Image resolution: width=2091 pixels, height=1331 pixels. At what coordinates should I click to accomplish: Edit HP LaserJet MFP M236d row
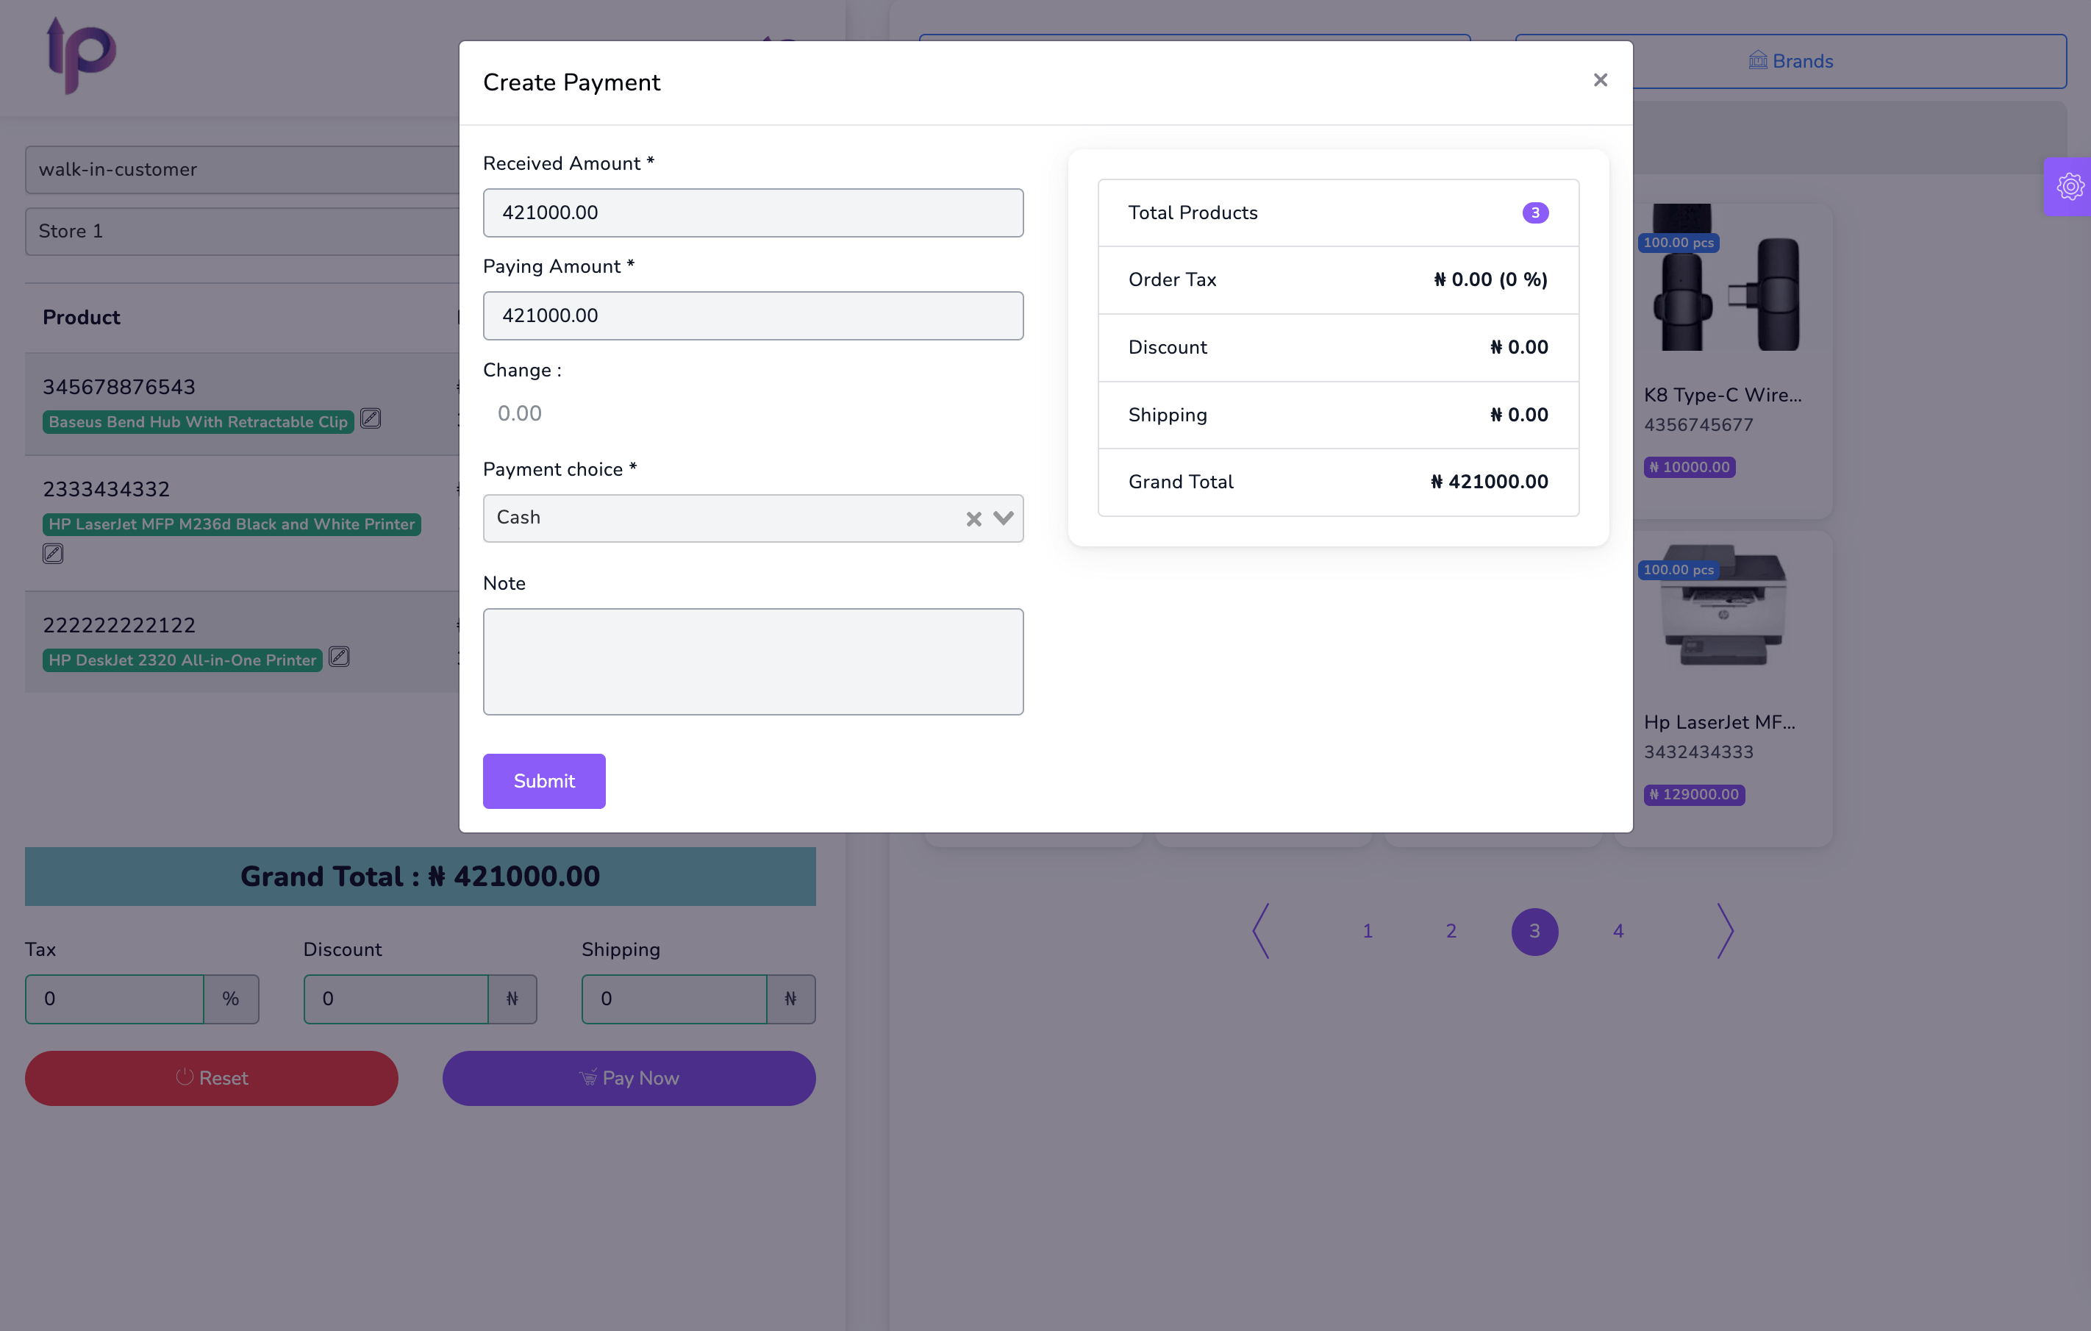click(x=53, y=553)
